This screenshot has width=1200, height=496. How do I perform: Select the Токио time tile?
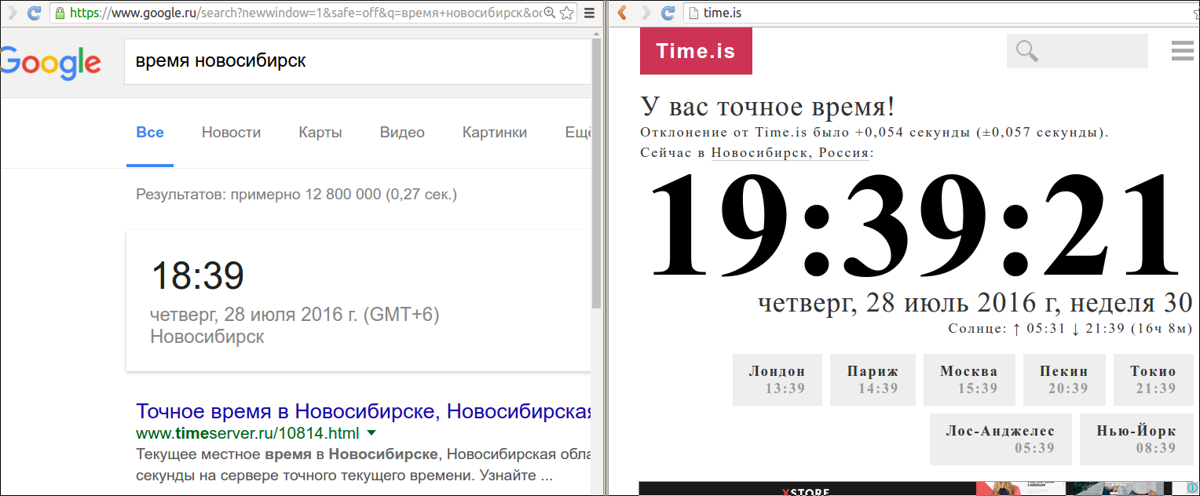click(x=1153, y=379)
